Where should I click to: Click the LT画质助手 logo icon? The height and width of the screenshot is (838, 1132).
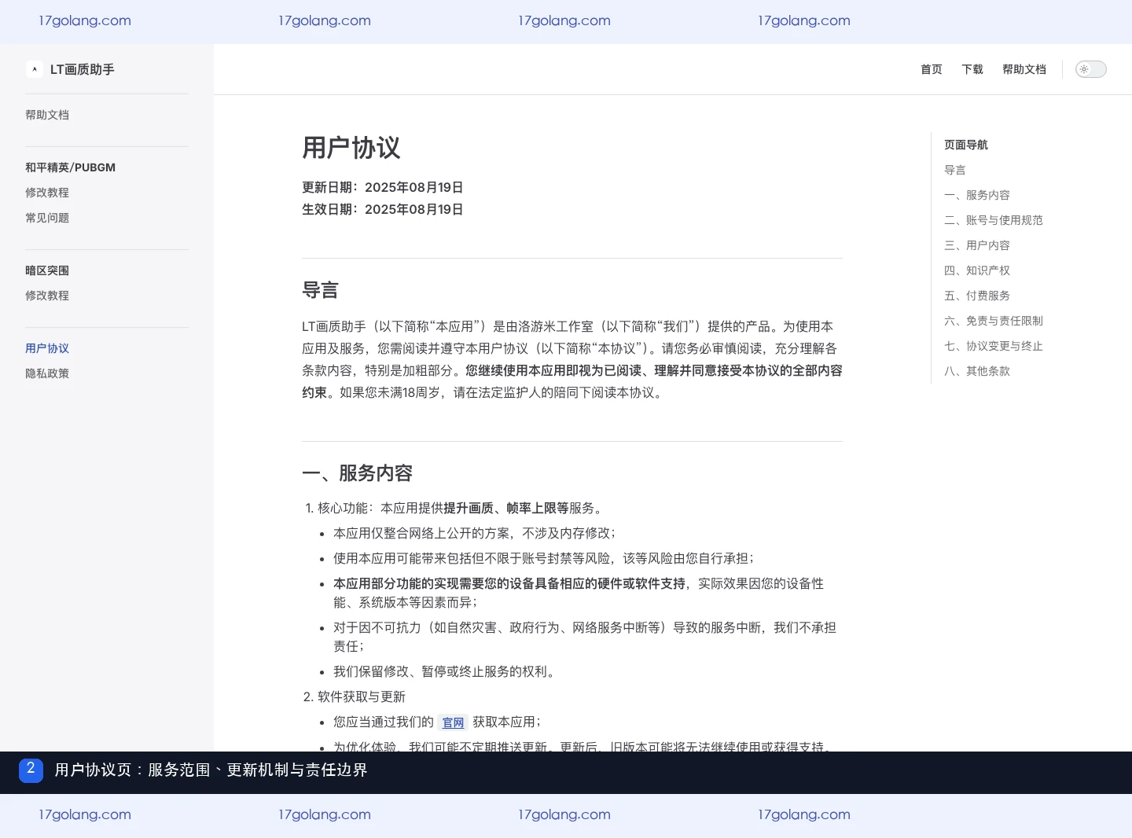click(35, 69)
